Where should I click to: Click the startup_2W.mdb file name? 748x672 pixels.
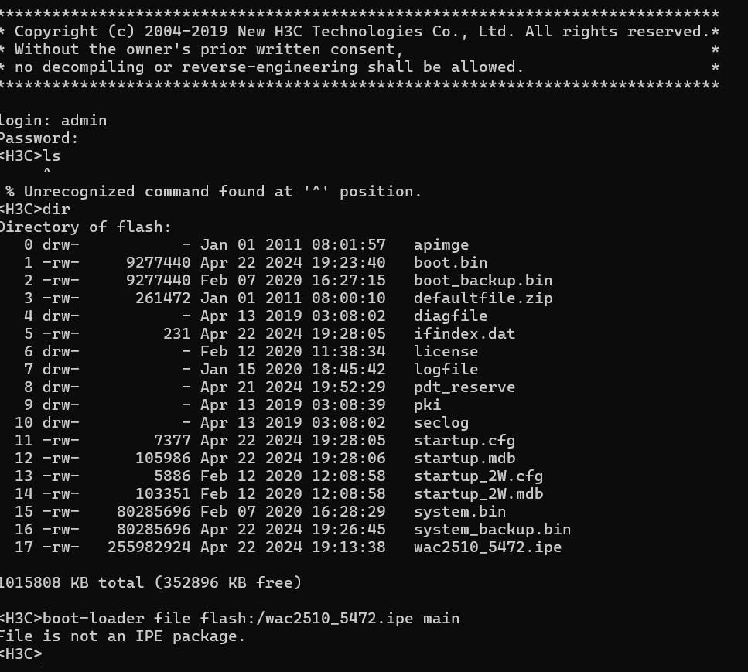pyautogui.click(x=478, y=493)
